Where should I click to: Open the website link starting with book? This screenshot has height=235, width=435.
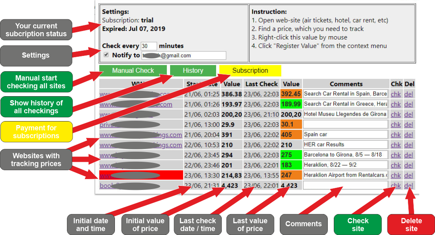coord(106,186)
